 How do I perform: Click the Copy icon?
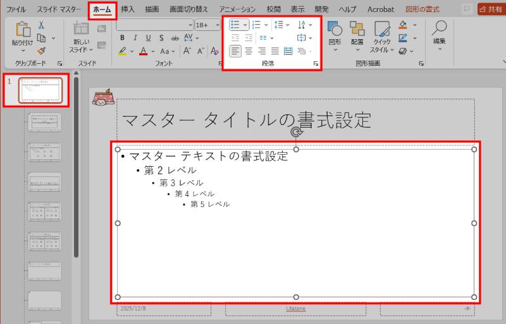(41, 38)
